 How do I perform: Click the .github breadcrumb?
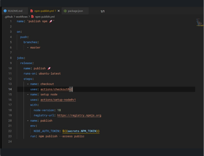8,17
